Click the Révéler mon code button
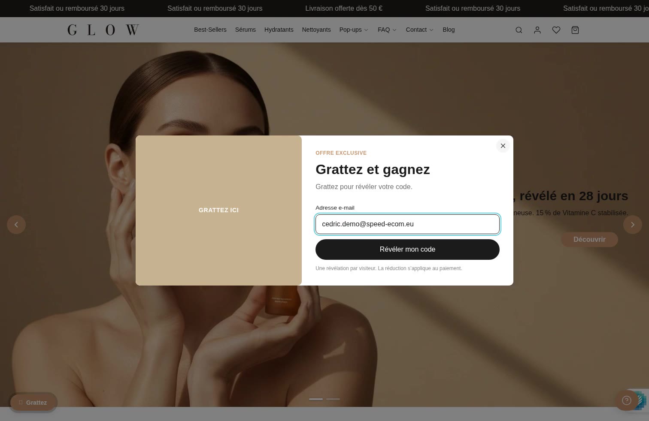Image resolution: width=649 pixels, height=421 pixels. pos(407,250)
